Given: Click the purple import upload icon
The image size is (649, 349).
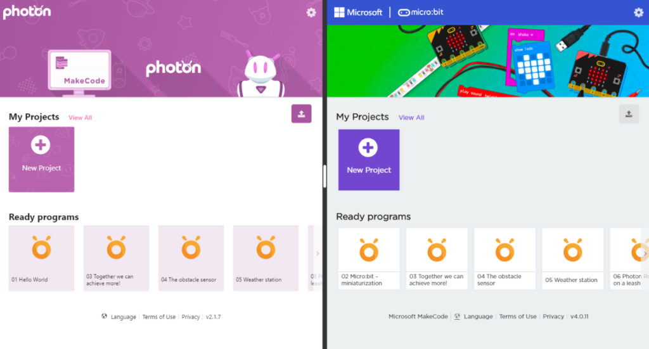Looking at the screenshot, I should pos(301,114).
